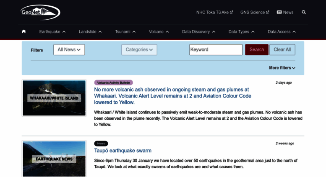
Task: Open the Categories dropdown
Action: tap(139, 50)
